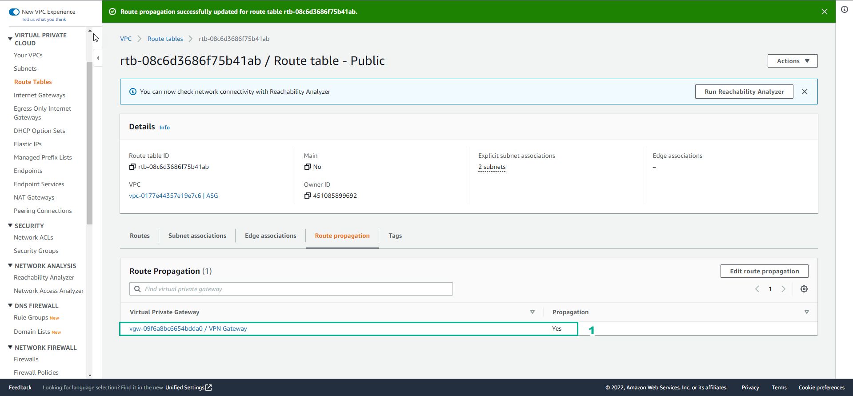Image resolution: width=853 pixels, height=396 pixels.
Task: Open the VPC breadcrumb link
Action: 126,39
